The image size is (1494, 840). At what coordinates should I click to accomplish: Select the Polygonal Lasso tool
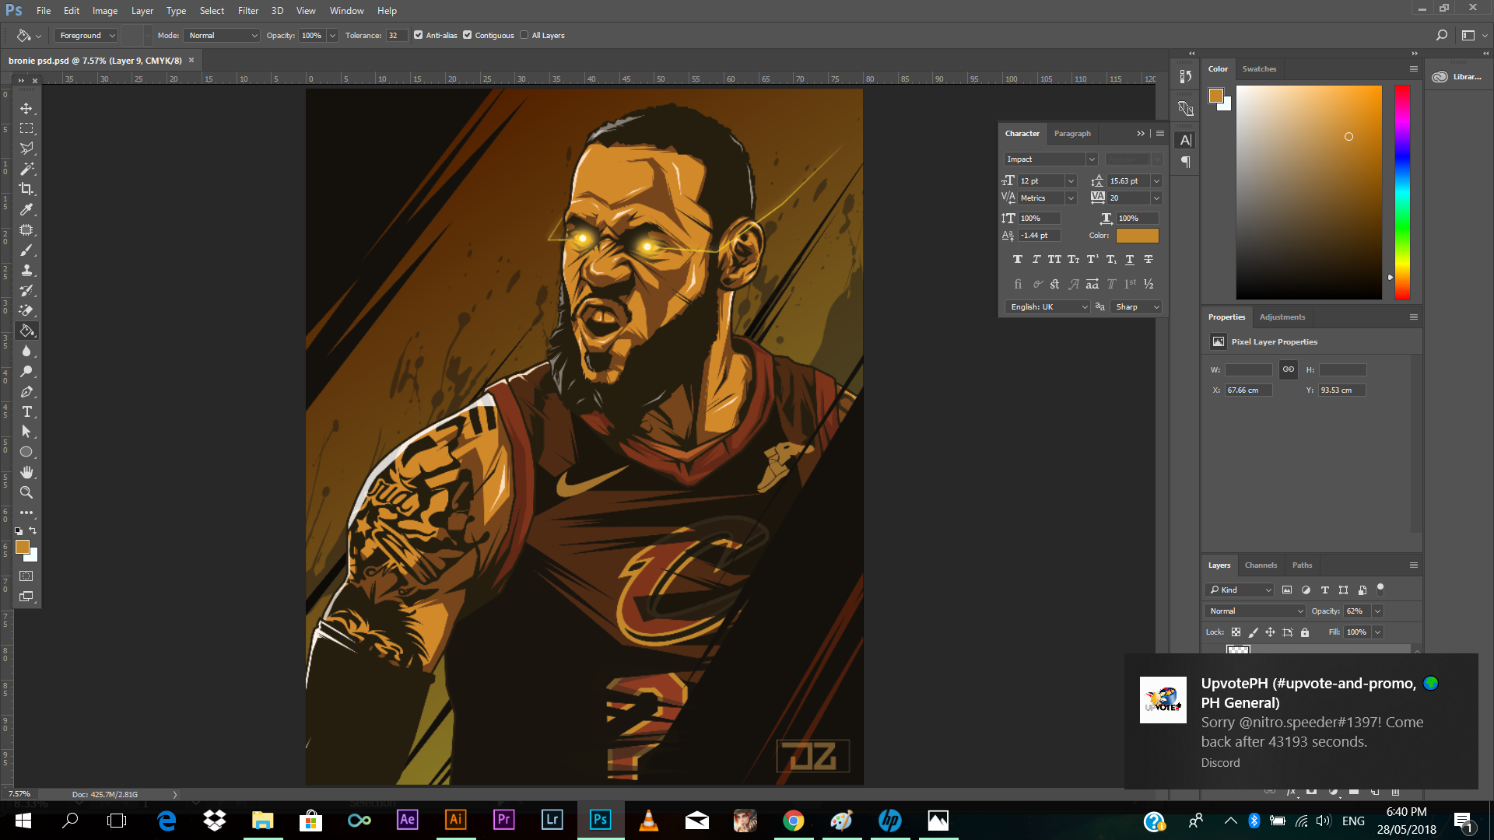pyautogui.click(x=26, y=149)
